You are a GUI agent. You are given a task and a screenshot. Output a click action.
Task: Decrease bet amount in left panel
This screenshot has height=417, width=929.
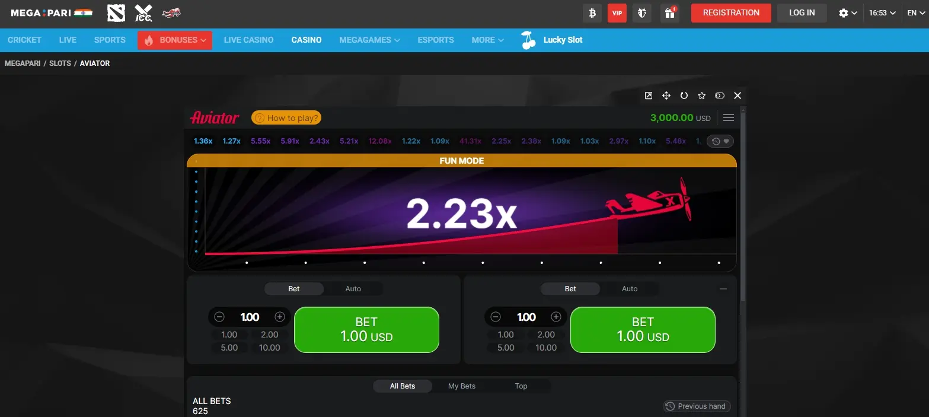(219, 317)
